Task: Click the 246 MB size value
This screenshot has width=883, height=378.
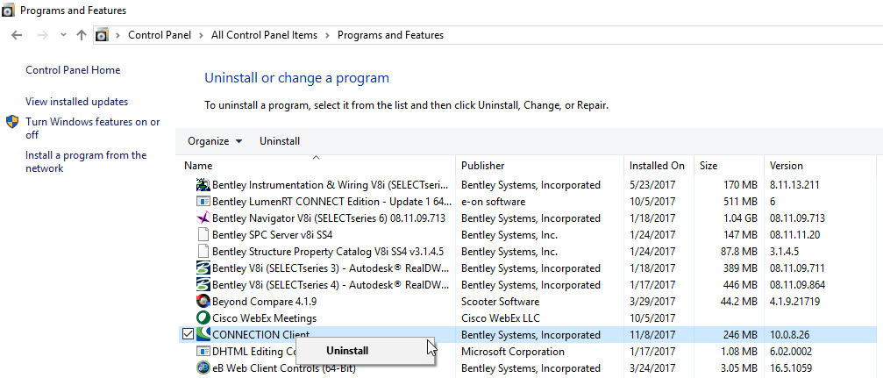Action: [x=741, y=335]
